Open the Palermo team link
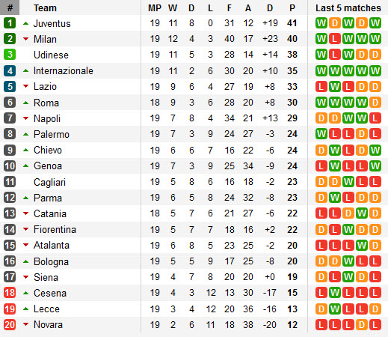This screenshot has width=388, height=337. 52,134
